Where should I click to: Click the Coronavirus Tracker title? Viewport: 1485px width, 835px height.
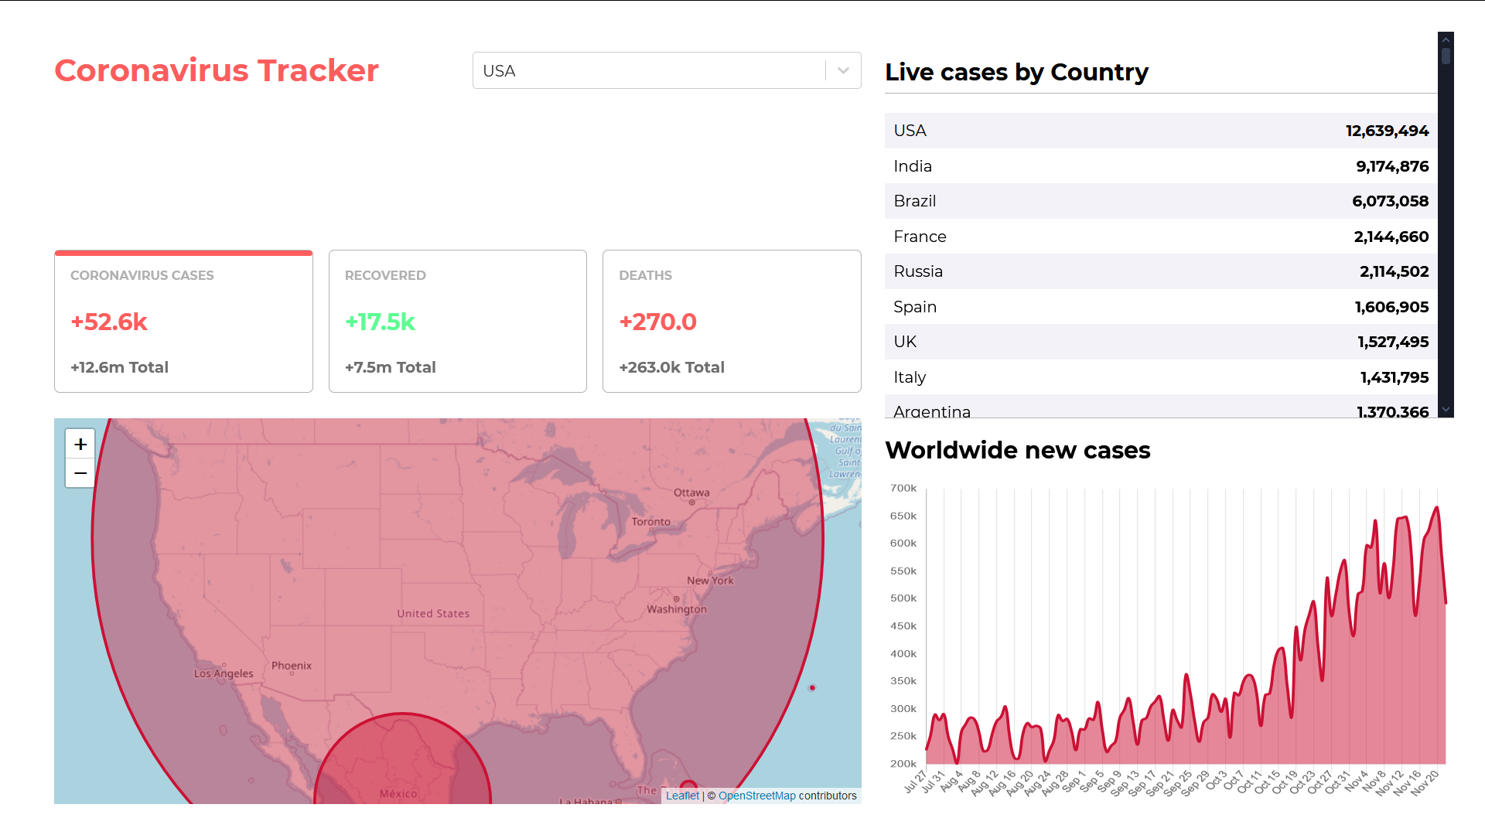click(217, 70)
